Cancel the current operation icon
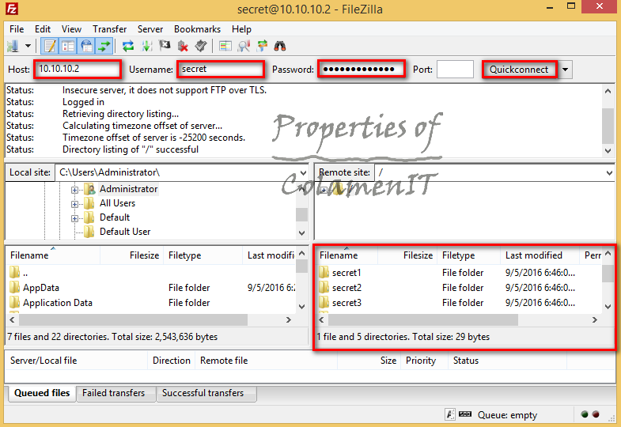The height and width of the screenshot is (427, 621). click(x=165, y=47)
